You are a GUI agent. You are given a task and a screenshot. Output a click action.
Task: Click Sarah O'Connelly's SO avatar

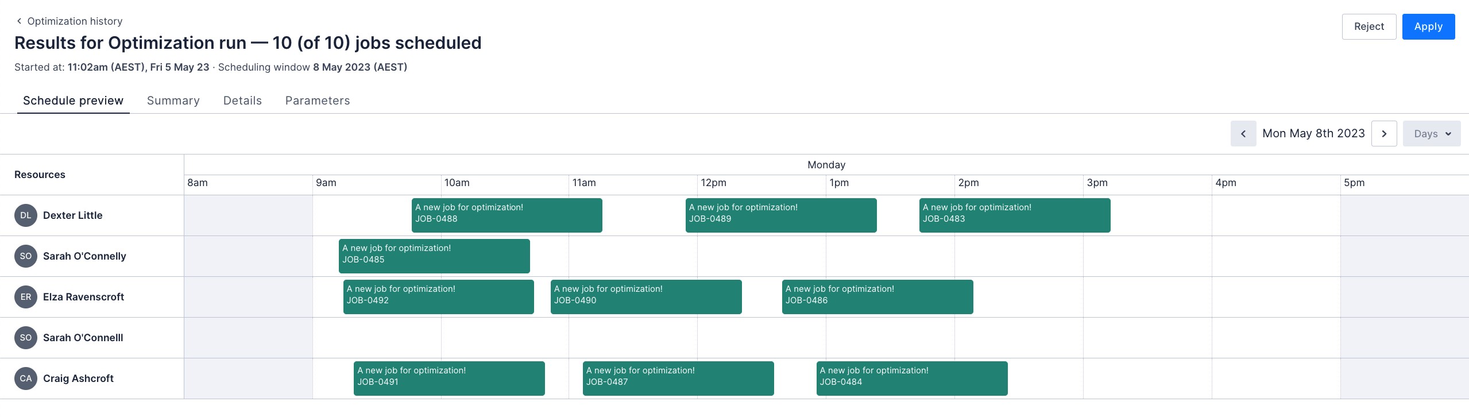(x=26, y=256)
